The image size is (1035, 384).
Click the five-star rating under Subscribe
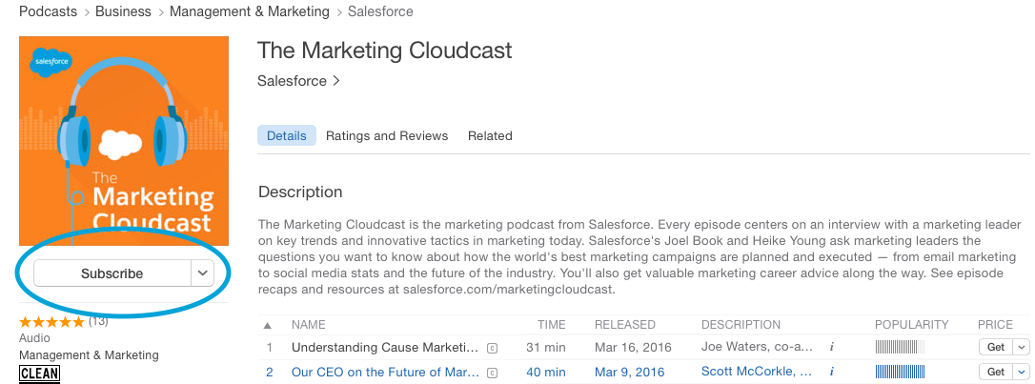pos(51,322)
